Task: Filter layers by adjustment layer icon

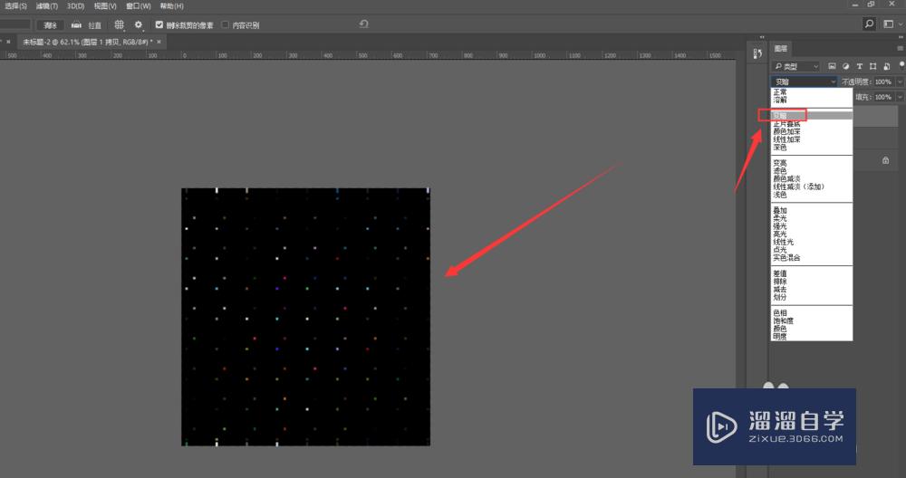Action: click(846, 66)
